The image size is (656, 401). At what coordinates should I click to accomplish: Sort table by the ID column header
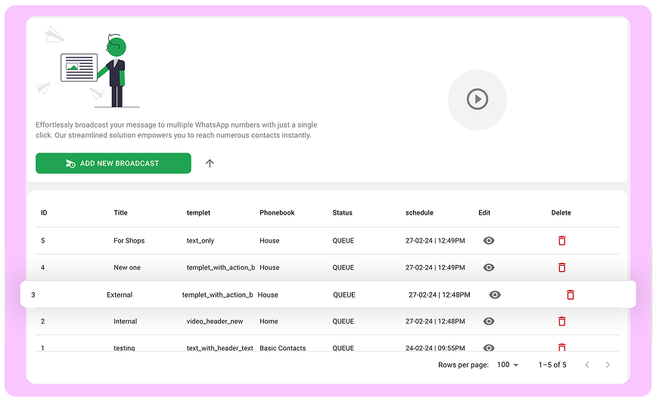(x=44, y=213)
